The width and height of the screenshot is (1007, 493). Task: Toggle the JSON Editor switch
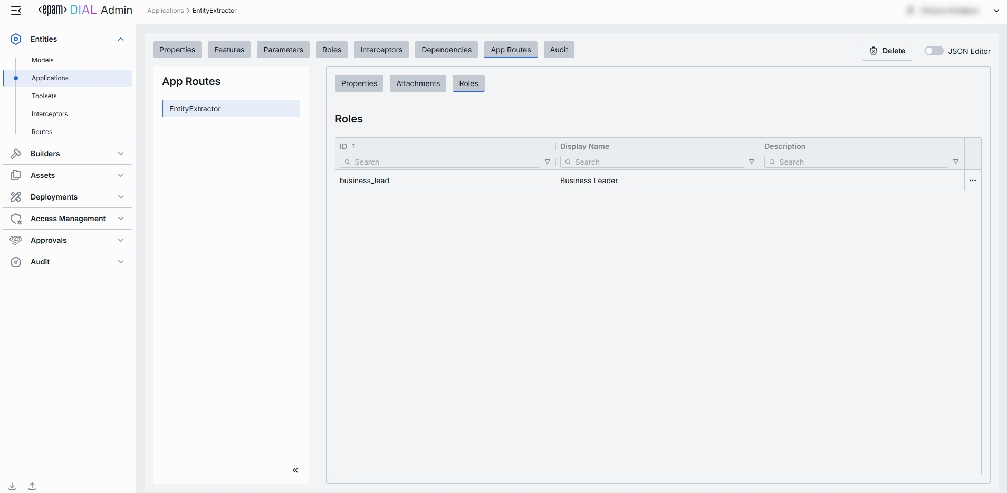[933, 51]
